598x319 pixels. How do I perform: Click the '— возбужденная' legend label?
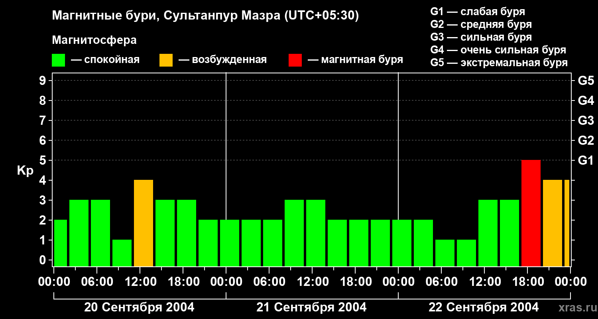222,60
